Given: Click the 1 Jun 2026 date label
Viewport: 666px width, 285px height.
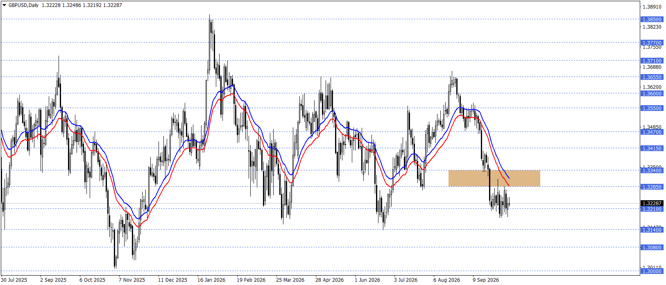Looking at the screenshot, I should pos(367,280).
